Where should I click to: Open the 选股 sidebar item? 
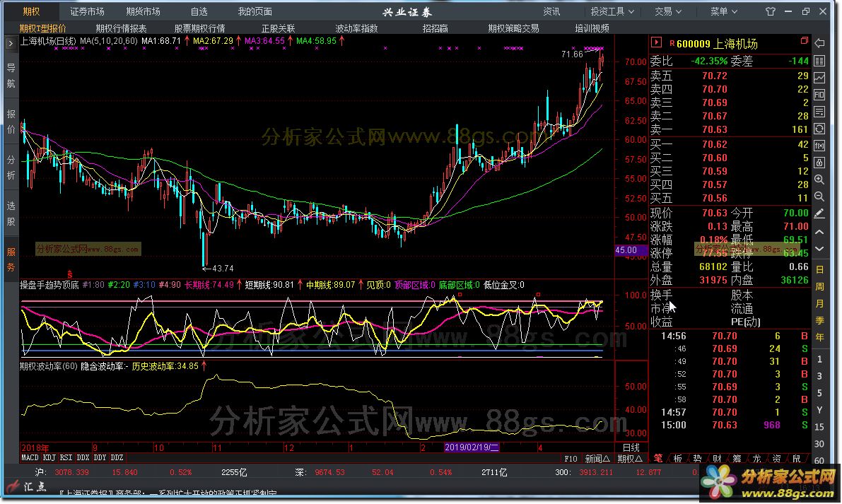(11, 213)
